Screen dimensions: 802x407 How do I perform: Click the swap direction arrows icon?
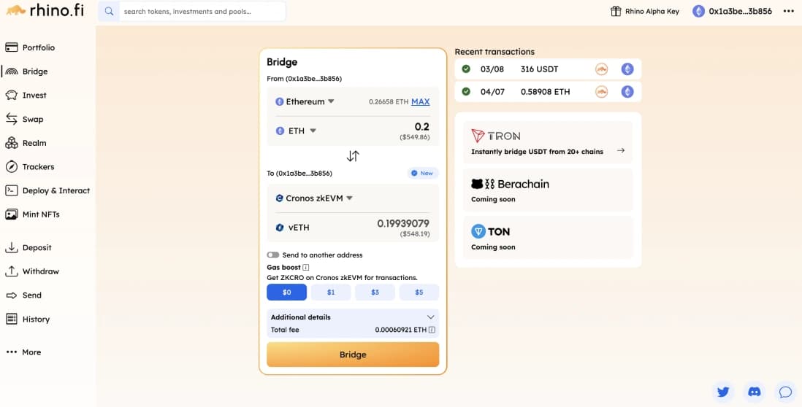(x=353, y=156)
